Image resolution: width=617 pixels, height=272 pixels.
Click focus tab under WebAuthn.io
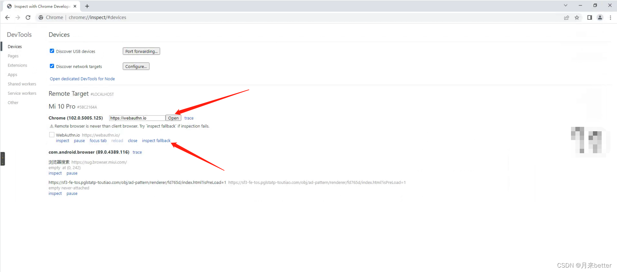(98, 140)
